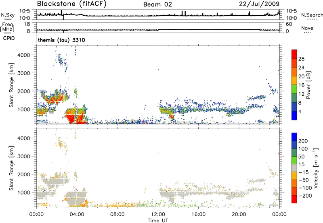Click the "12" power scale value

pyautogui.click(x=302, y=94)
